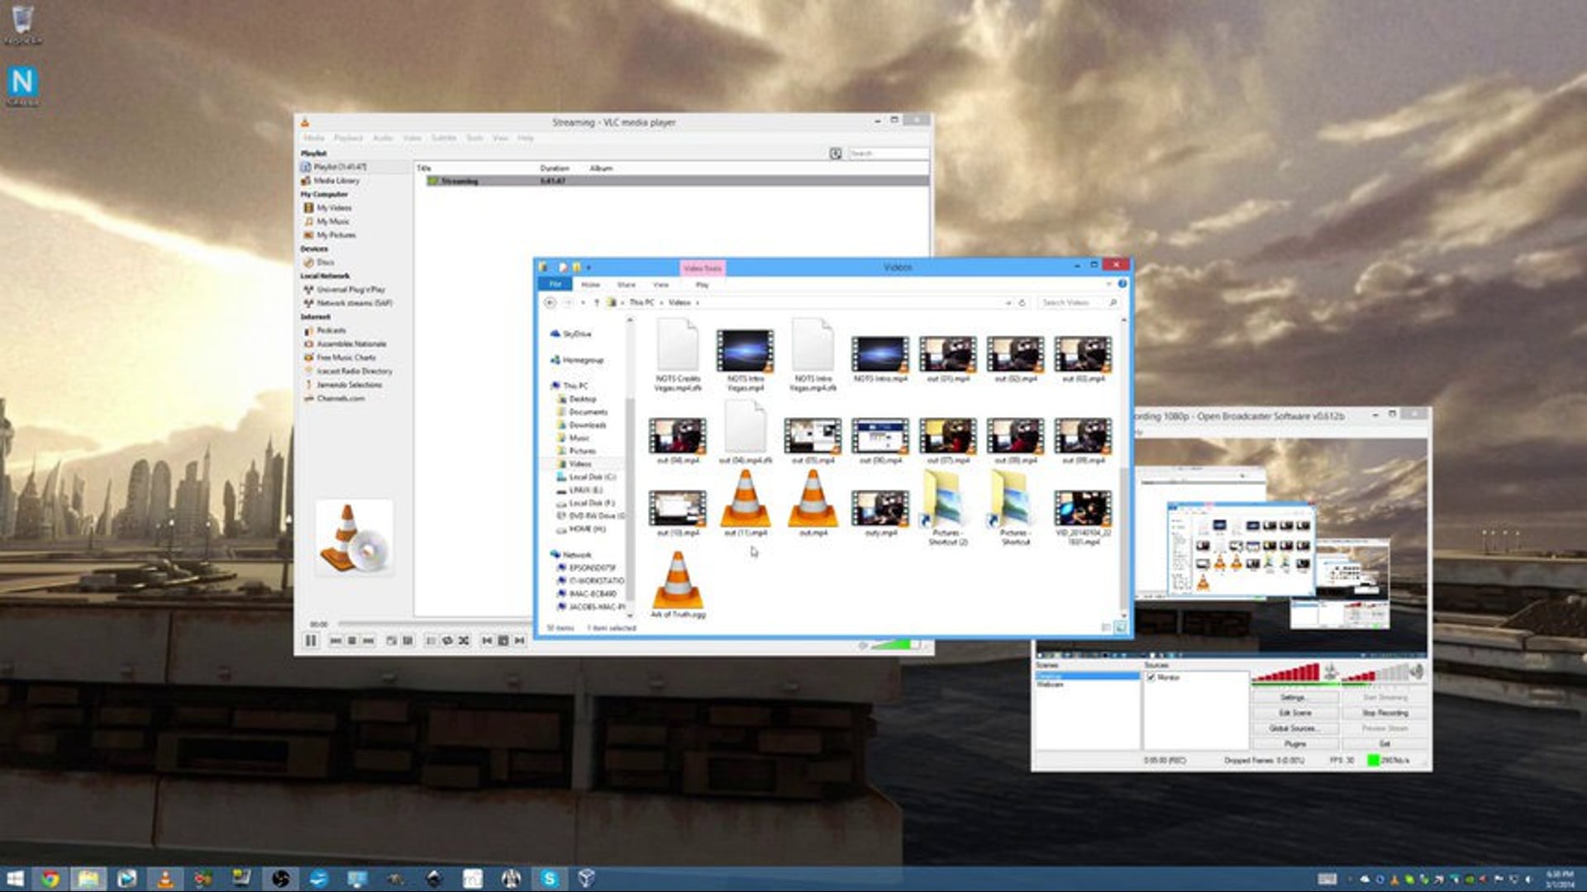The height and width of the screenshot is (892, 1587).
Task: Switch Explorer to large icons view
Action: click(1121, 628)
